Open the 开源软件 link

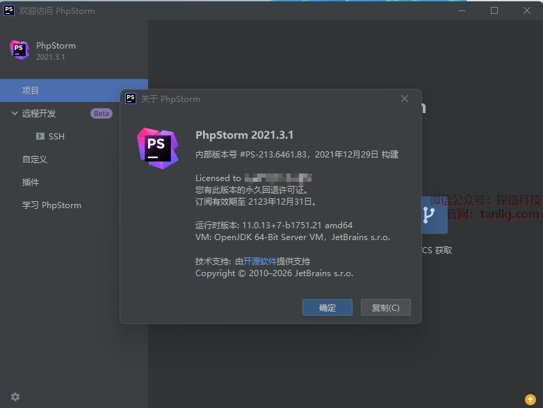click(x=260, y=261)
